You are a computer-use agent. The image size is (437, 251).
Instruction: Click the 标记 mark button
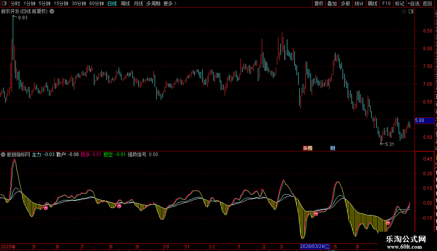pos(399,3)
